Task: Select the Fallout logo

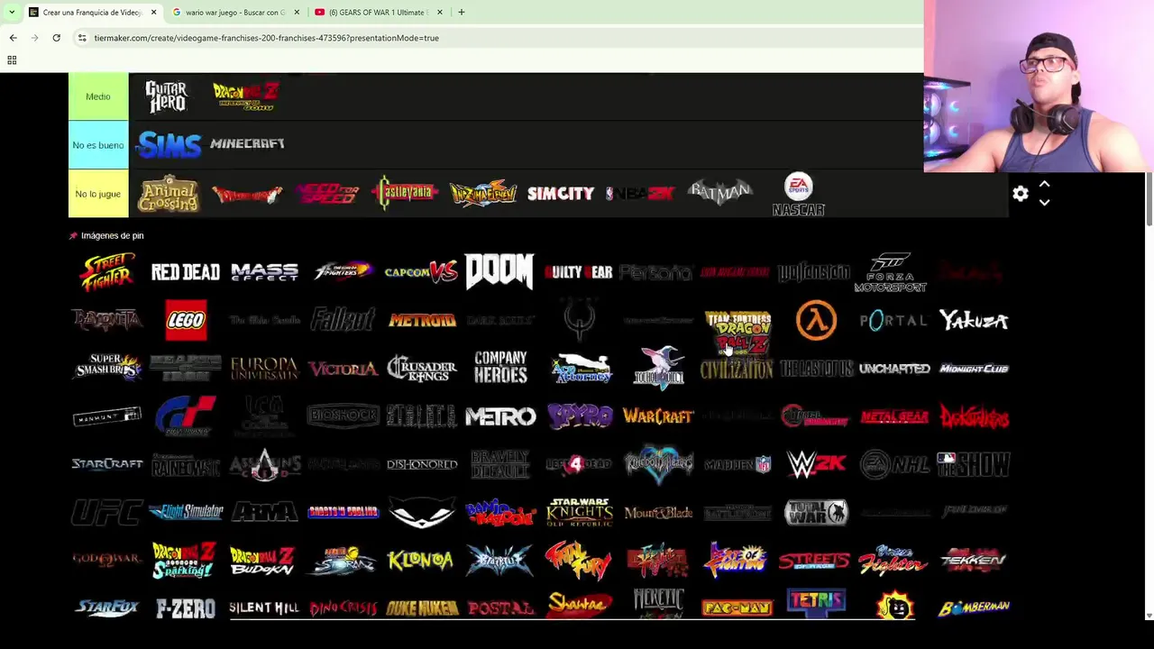Action: (343, 320)
